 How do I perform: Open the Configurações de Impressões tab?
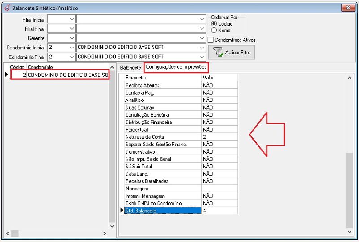pos(176,67)
